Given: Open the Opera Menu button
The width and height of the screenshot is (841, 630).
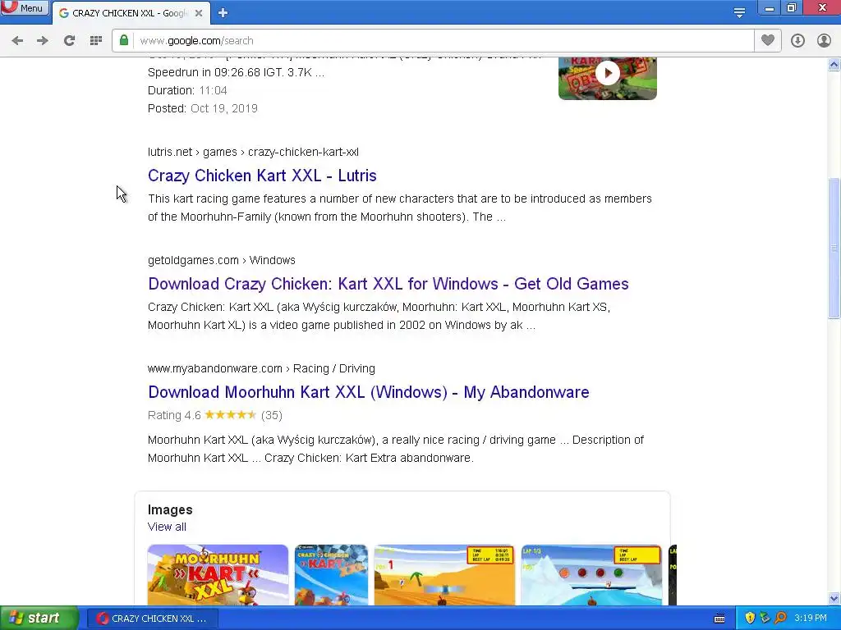Looking at the screenshot, I should coord(24,7).
